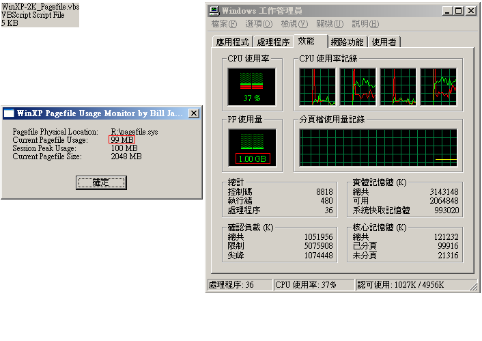Click paged kernel memory 99916
This screenshot has width=482, height=341.
(448, 245)
